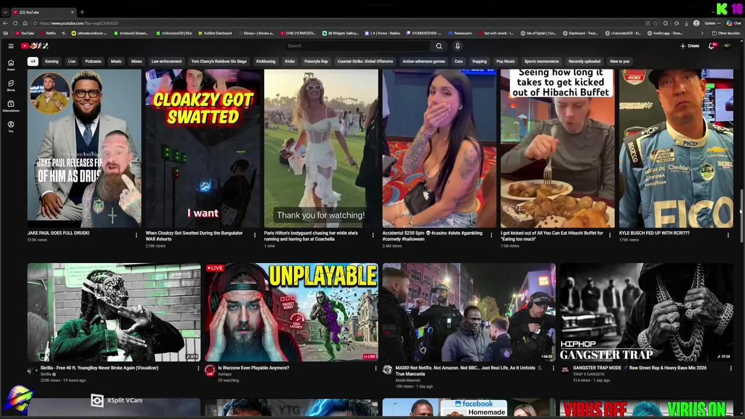This screenshot has height=419, width=745.
Task: Select the Freestyle Rap filter chip
Action: [316, 61]
